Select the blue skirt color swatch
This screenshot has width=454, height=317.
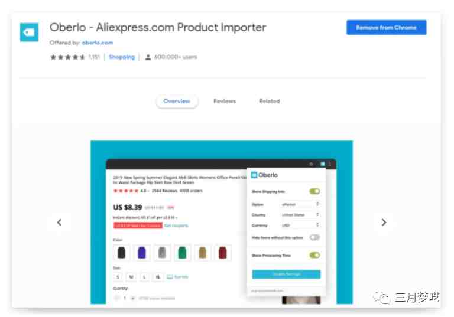click(142, 253)
